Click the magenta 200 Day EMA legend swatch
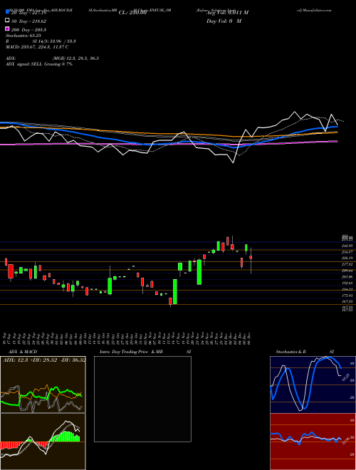This screenshot has height=470, width=356. pyautogui.click(x=7, y=28)
